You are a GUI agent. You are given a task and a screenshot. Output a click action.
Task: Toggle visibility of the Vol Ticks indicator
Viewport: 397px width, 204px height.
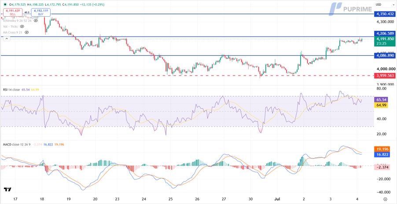point(22,26)
